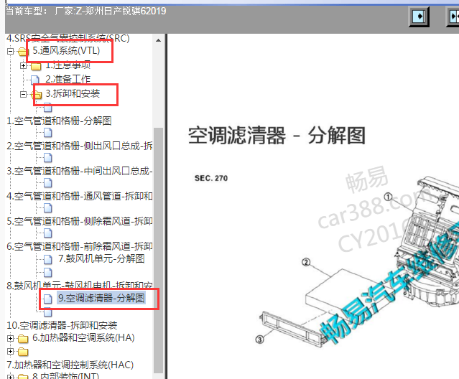
Task: Open the 2.准备工作 document
Action: 68,79
